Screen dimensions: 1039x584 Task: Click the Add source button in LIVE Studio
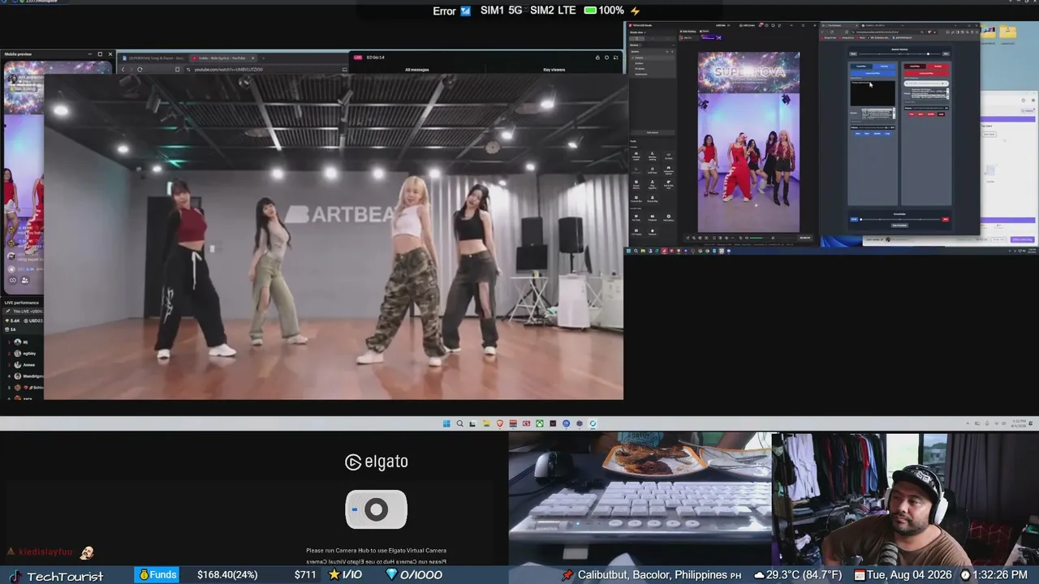click(653, 132)
